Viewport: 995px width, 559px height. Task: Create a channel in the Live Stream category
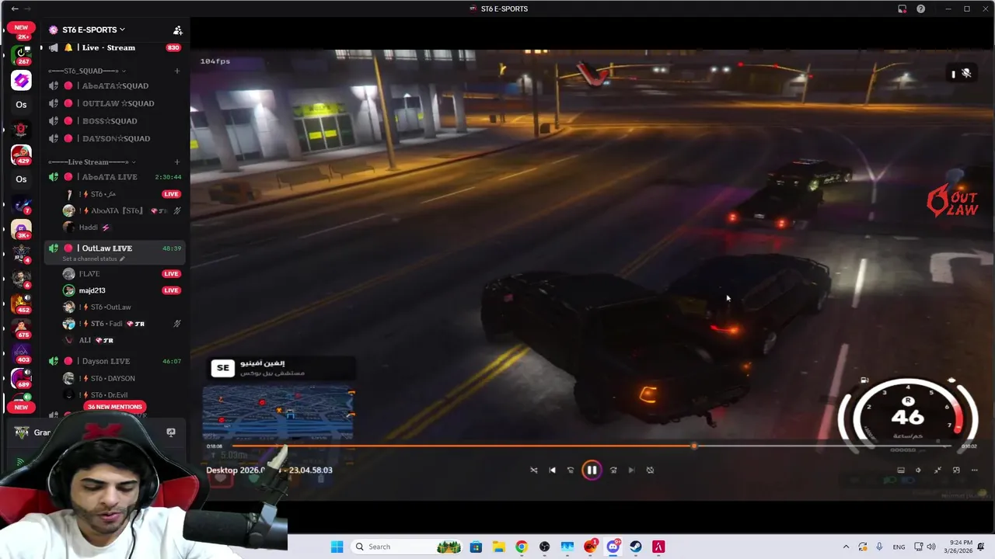point(176,162)
